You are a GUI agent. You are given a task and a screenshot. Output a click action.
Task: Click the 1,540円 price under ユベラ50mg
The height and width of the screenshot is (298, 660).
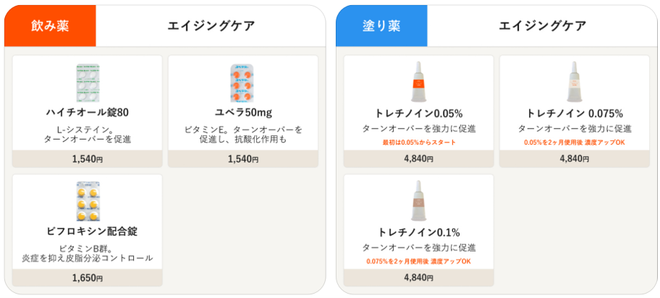tap(243, 158)
